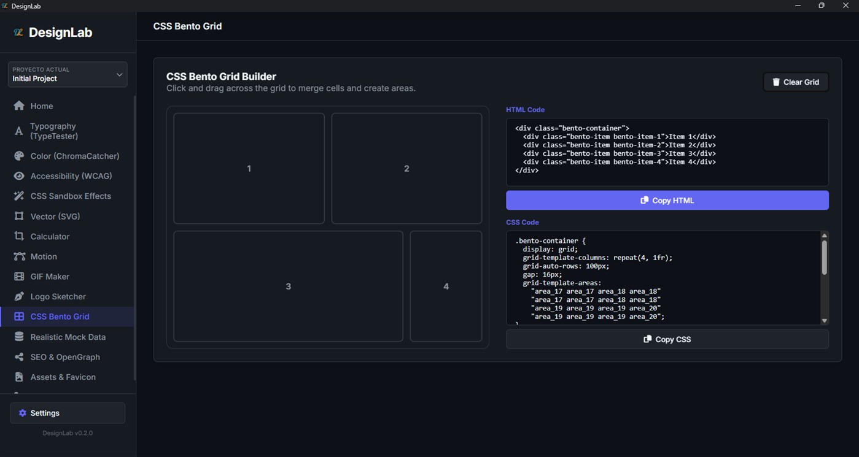Image resolution: width=859 pixels, height=457 pixels.
Task: Click the copy icon in Copy CSS
Action: pyautogui.click(x=647, y=339)
